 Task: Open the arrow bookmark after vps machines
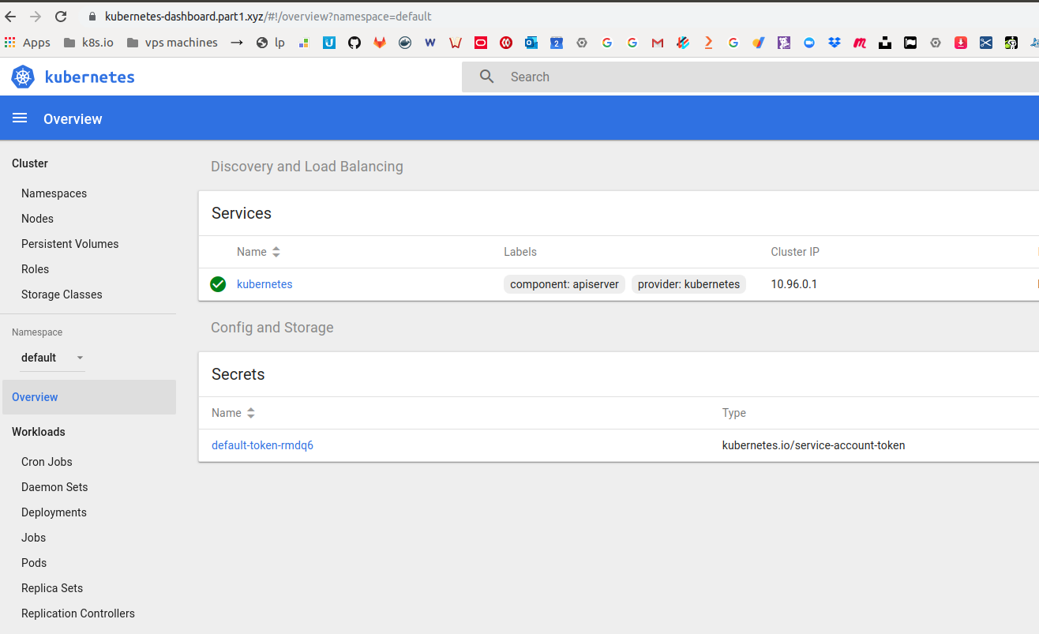point(237,43)
